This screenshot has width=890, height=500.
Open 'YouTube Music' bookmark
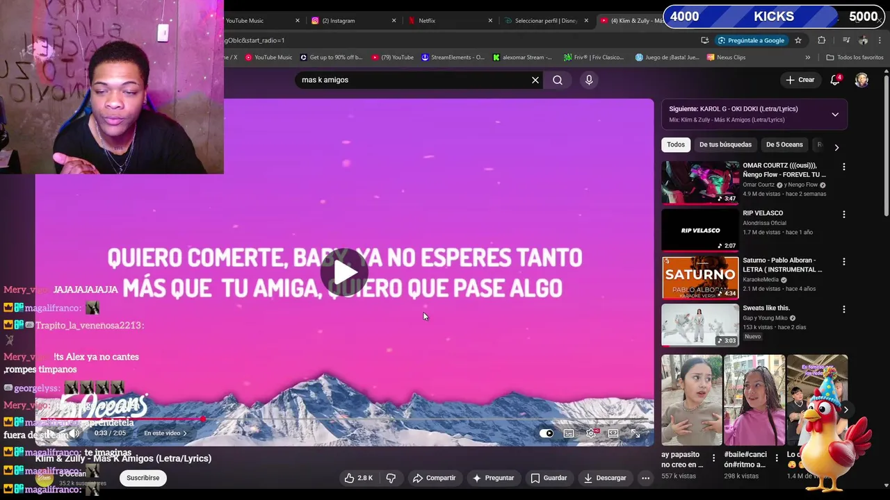(x=268, y=58)
